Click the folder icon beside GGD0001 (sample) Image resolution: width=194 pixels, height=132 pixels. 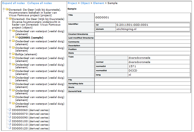coord(17,37)
